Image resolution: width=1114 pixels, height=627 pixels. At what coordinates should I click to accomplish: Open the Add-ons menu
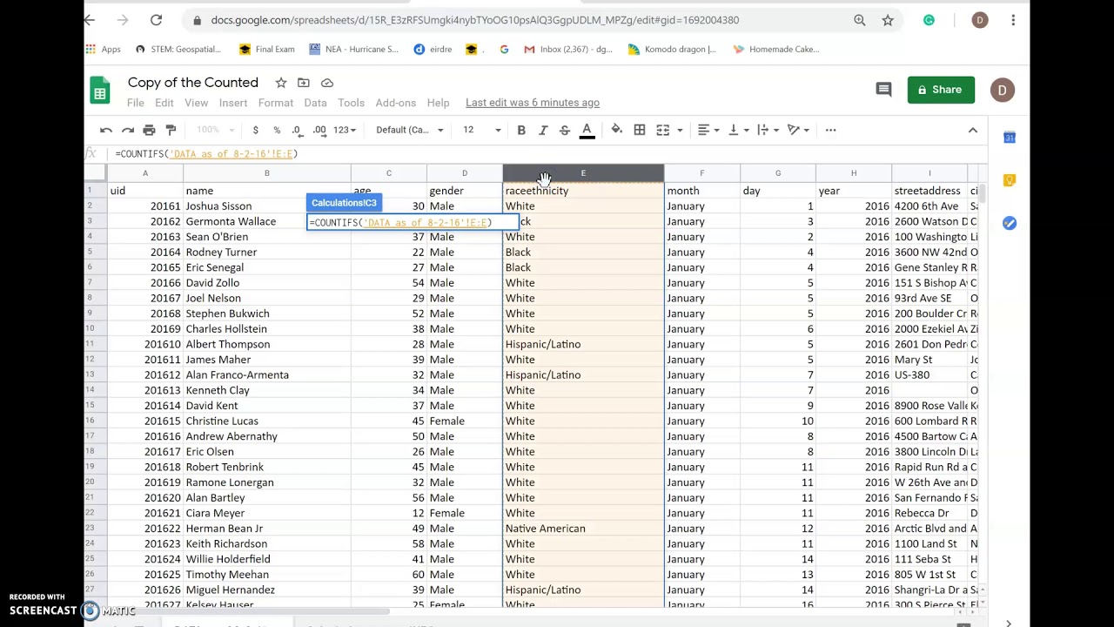click(396, 103)
